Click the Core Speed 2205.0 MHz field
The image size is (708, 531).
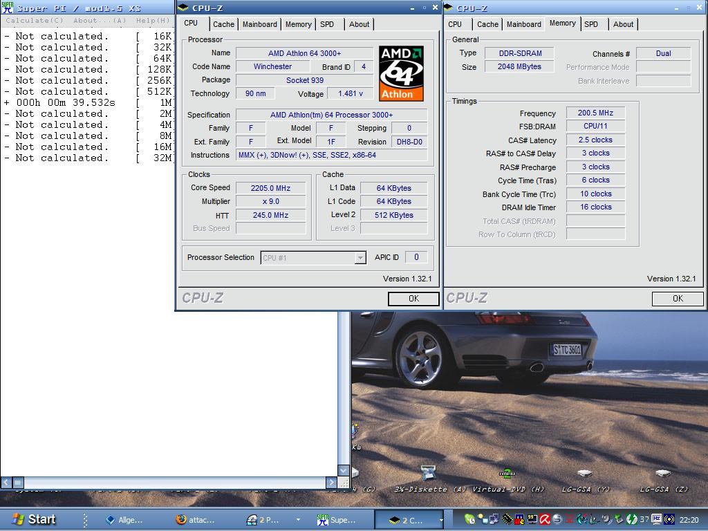click(270, 188)
